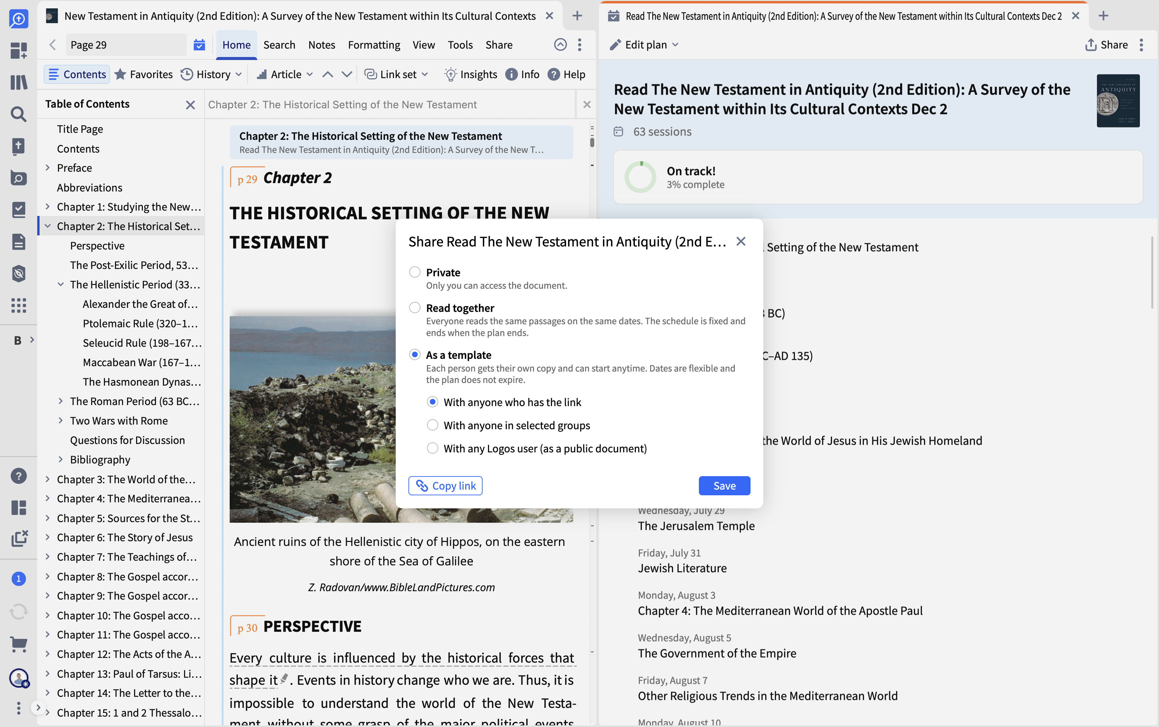1159x727 pixels.
Task: Go to next article with the down arrow
Action: coord(347,74)
